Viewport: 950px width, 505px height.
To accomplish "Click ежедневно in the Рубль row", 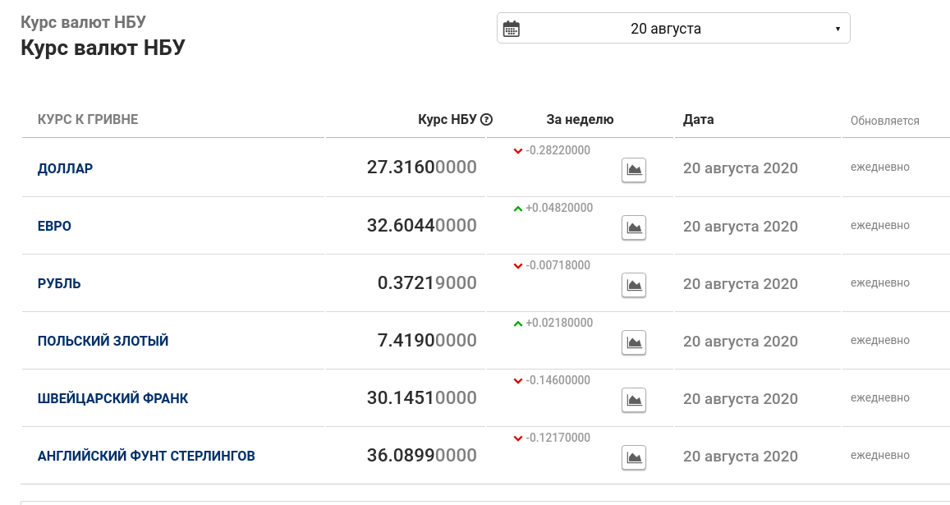I will click(x=879, y=283).
